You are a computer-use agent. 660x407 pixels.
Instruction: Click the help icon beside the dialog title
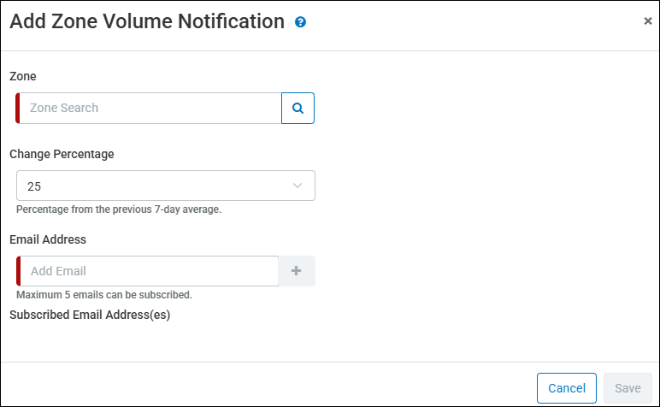coord(300,22)
